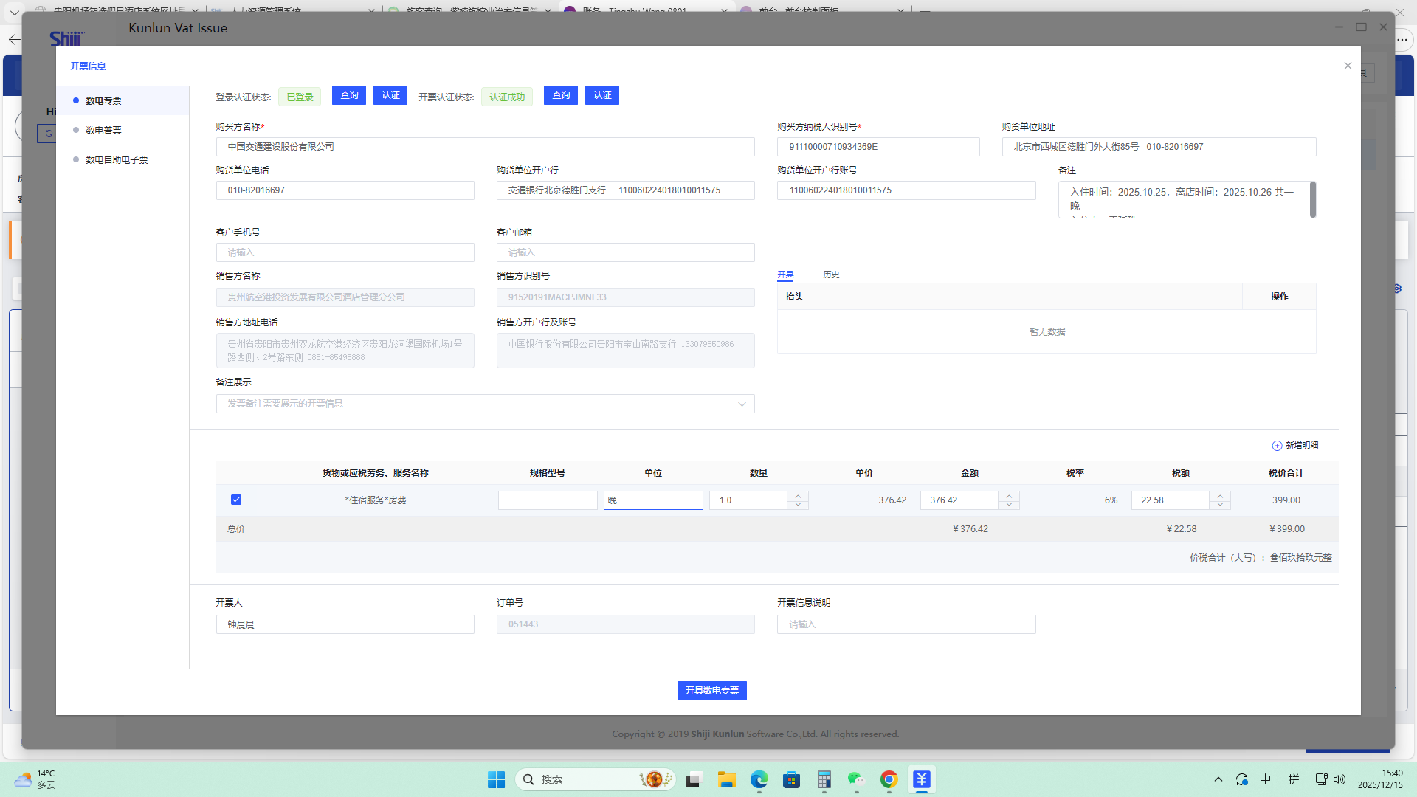Open Microsoft Edge from the taskbar
1417x797 pixels.
click(759, 779)
